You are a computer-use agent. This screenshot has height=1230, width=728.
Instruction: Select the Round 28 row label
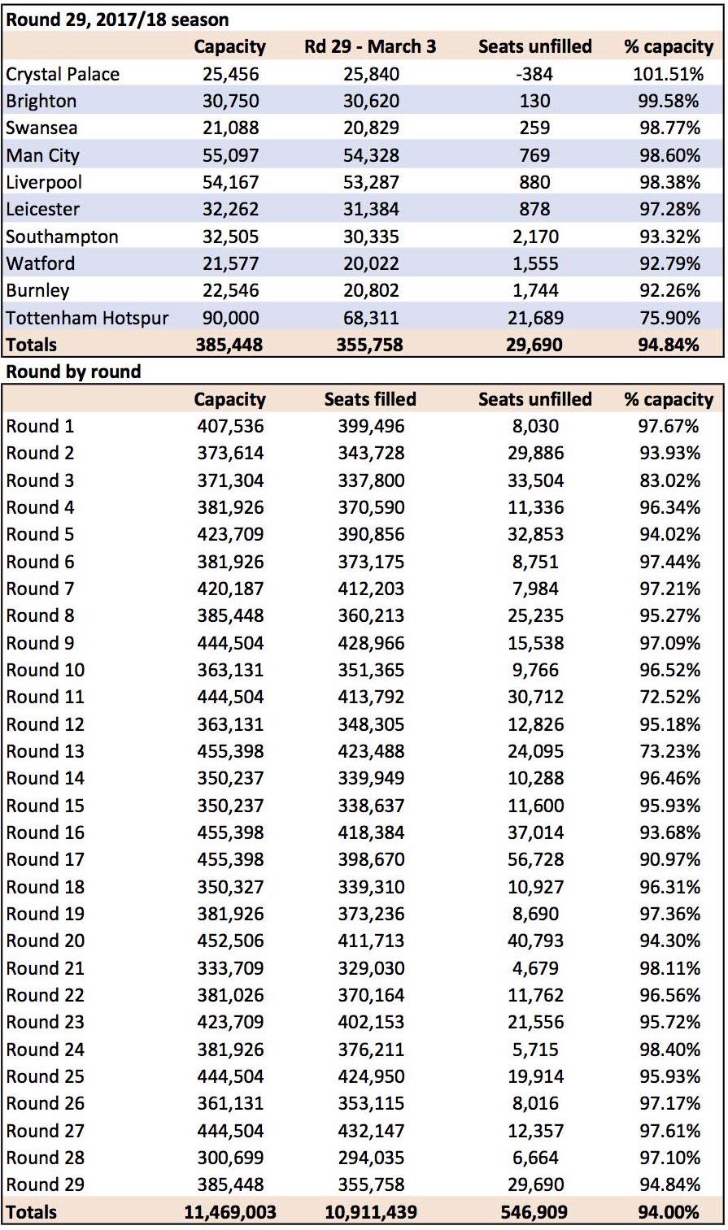45,1158
